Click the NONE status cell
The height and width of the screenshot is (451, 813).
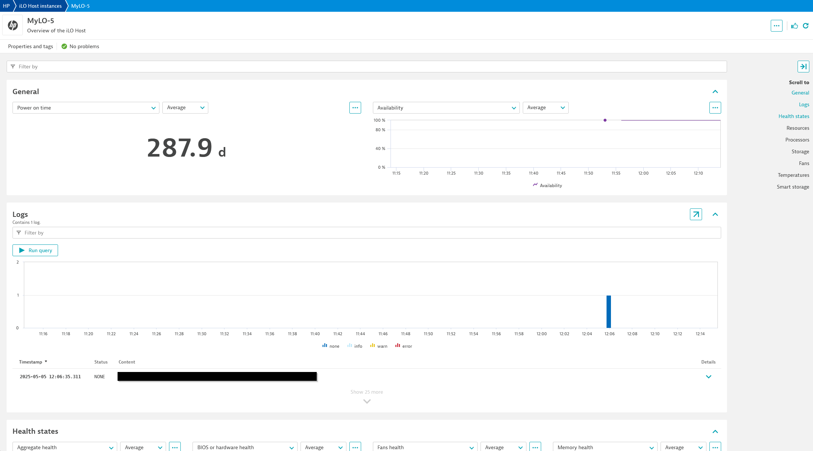(100, 377)
